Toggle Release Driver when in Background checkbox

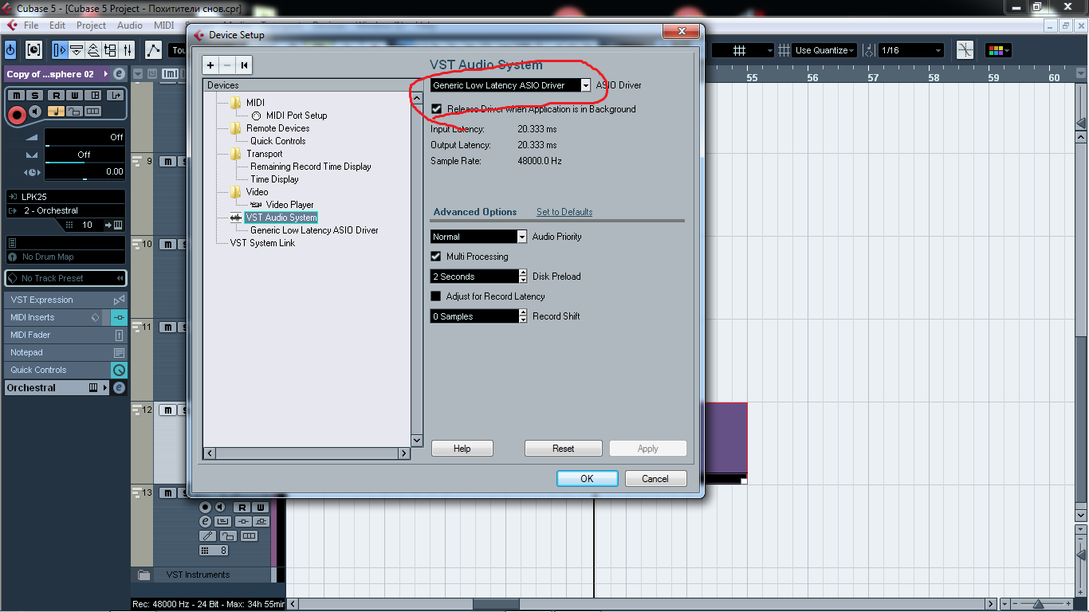coord(436,109)
